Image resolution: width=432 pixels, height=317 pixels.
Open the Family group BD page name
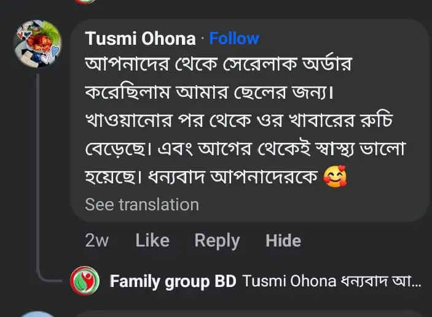pyautogui.click(x=173, y=281)
